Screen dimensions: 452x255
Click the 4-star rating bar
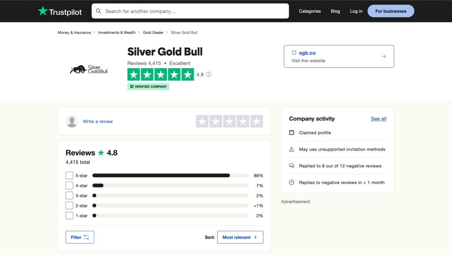170,185
